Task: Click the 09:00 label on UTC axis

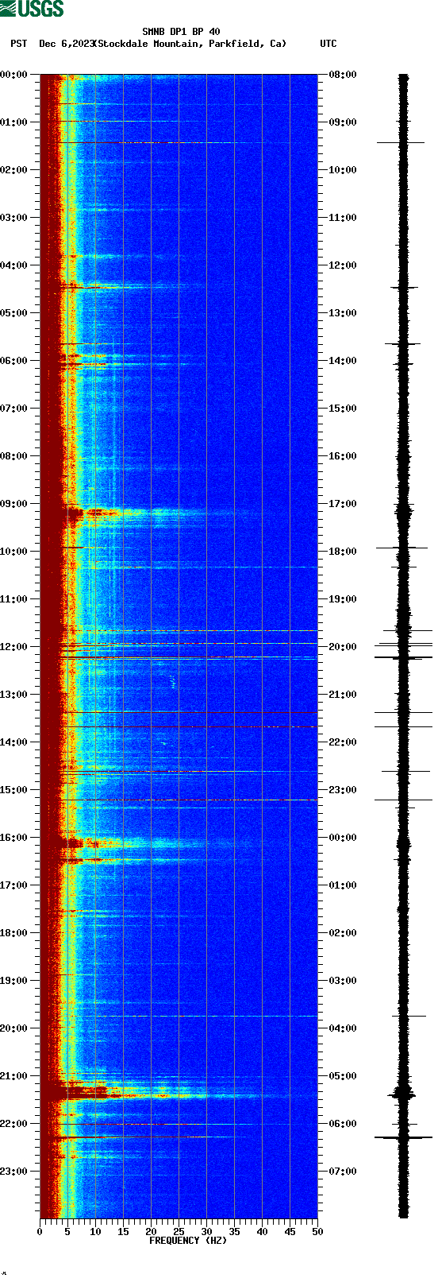Action: [343, 122]
